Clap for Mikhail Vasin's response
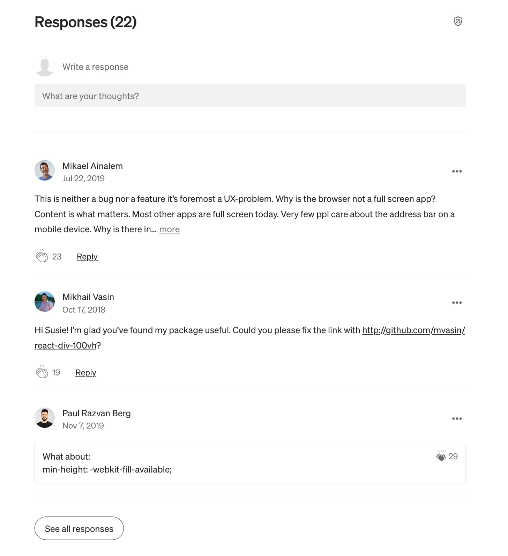The width and height of the screenshot is (508, 556). coord(42,372)
